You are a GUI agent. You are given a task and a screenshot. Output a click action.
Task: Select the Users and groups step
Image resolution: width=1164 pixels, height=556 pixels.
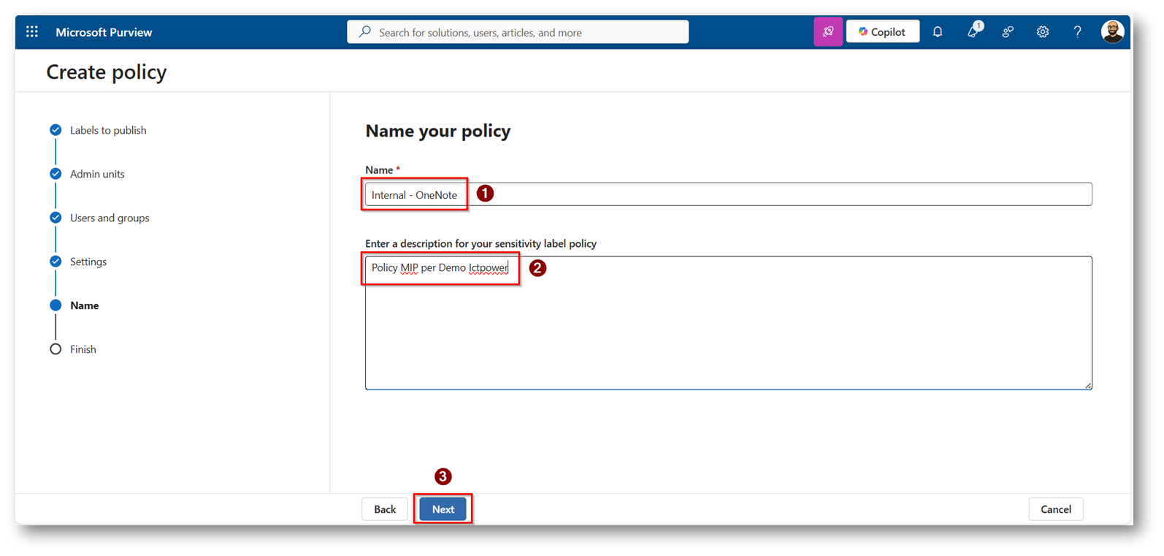click(x=110, y=218)
